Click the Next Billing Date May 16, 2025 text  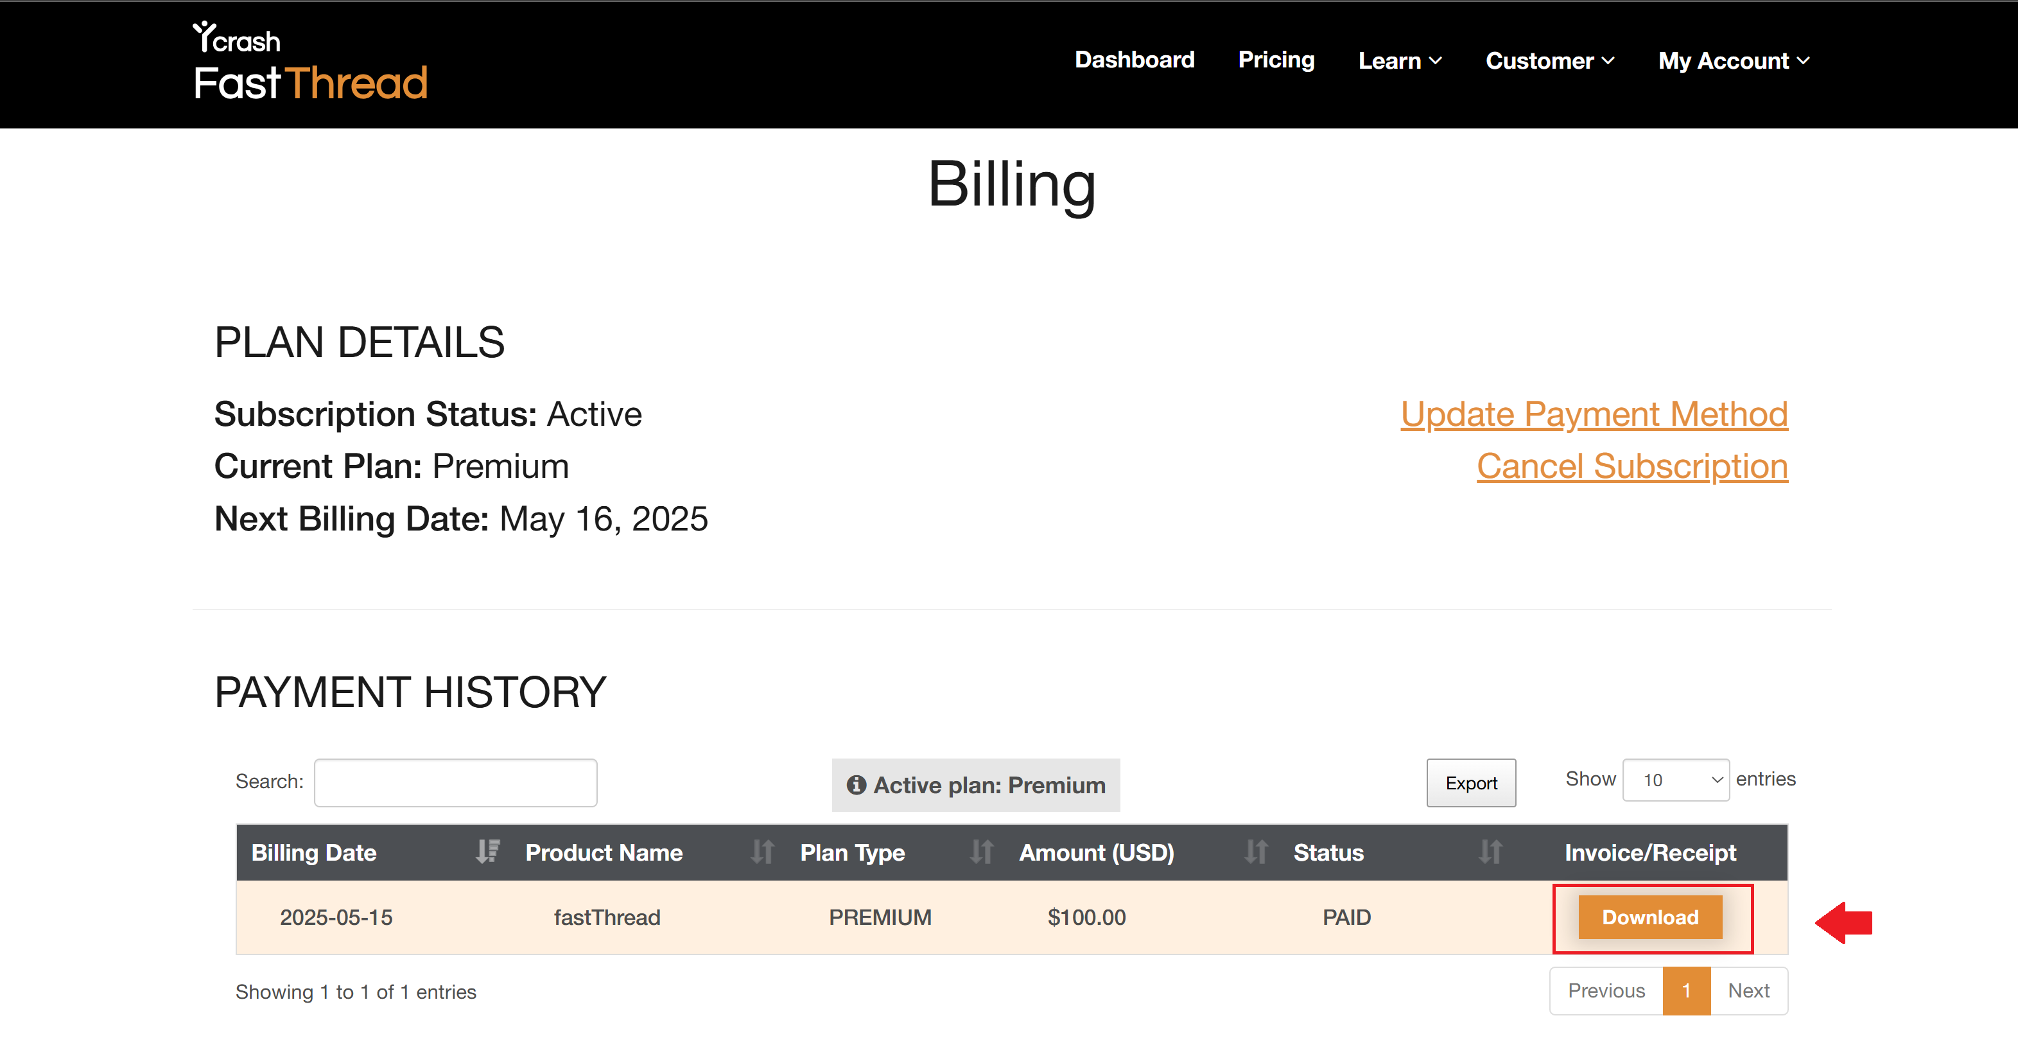(460, 519)
